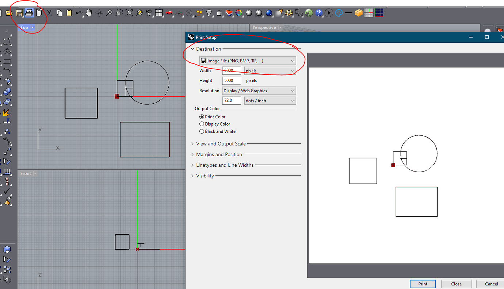Viewport: 504px width, 289px height.
Task: Activate the Pan hand tool
Action: tap(88, 12)
